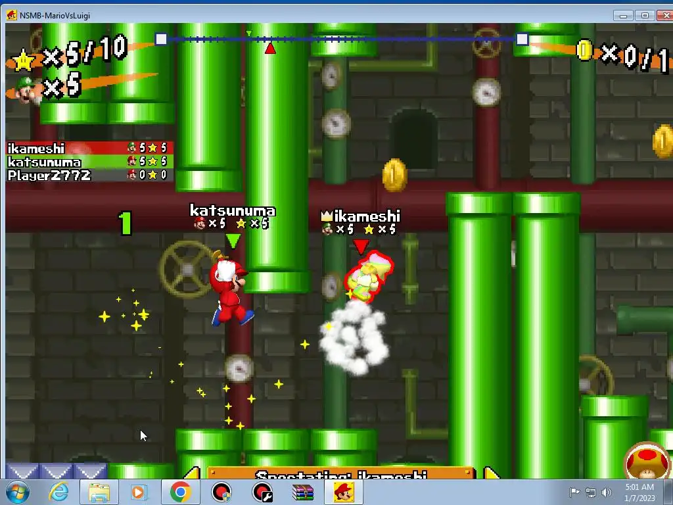
Task: Click the date 1/7/2023 in the tray
Action: pos(639,498)
